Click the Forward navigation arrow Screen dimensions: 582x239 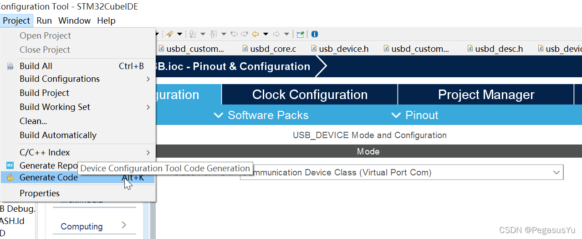(x=276, y=34)
